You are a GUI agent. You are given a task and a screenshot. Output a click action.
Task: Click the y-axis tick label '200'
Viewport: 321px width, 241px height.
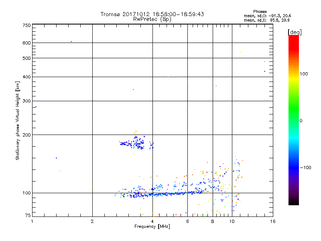coord(27,135)
